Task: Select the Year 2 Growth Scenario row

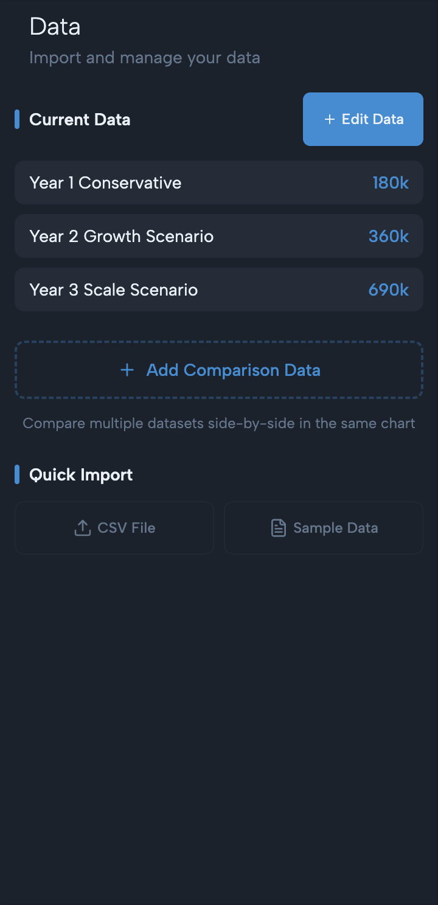Action: coord(219,236)
